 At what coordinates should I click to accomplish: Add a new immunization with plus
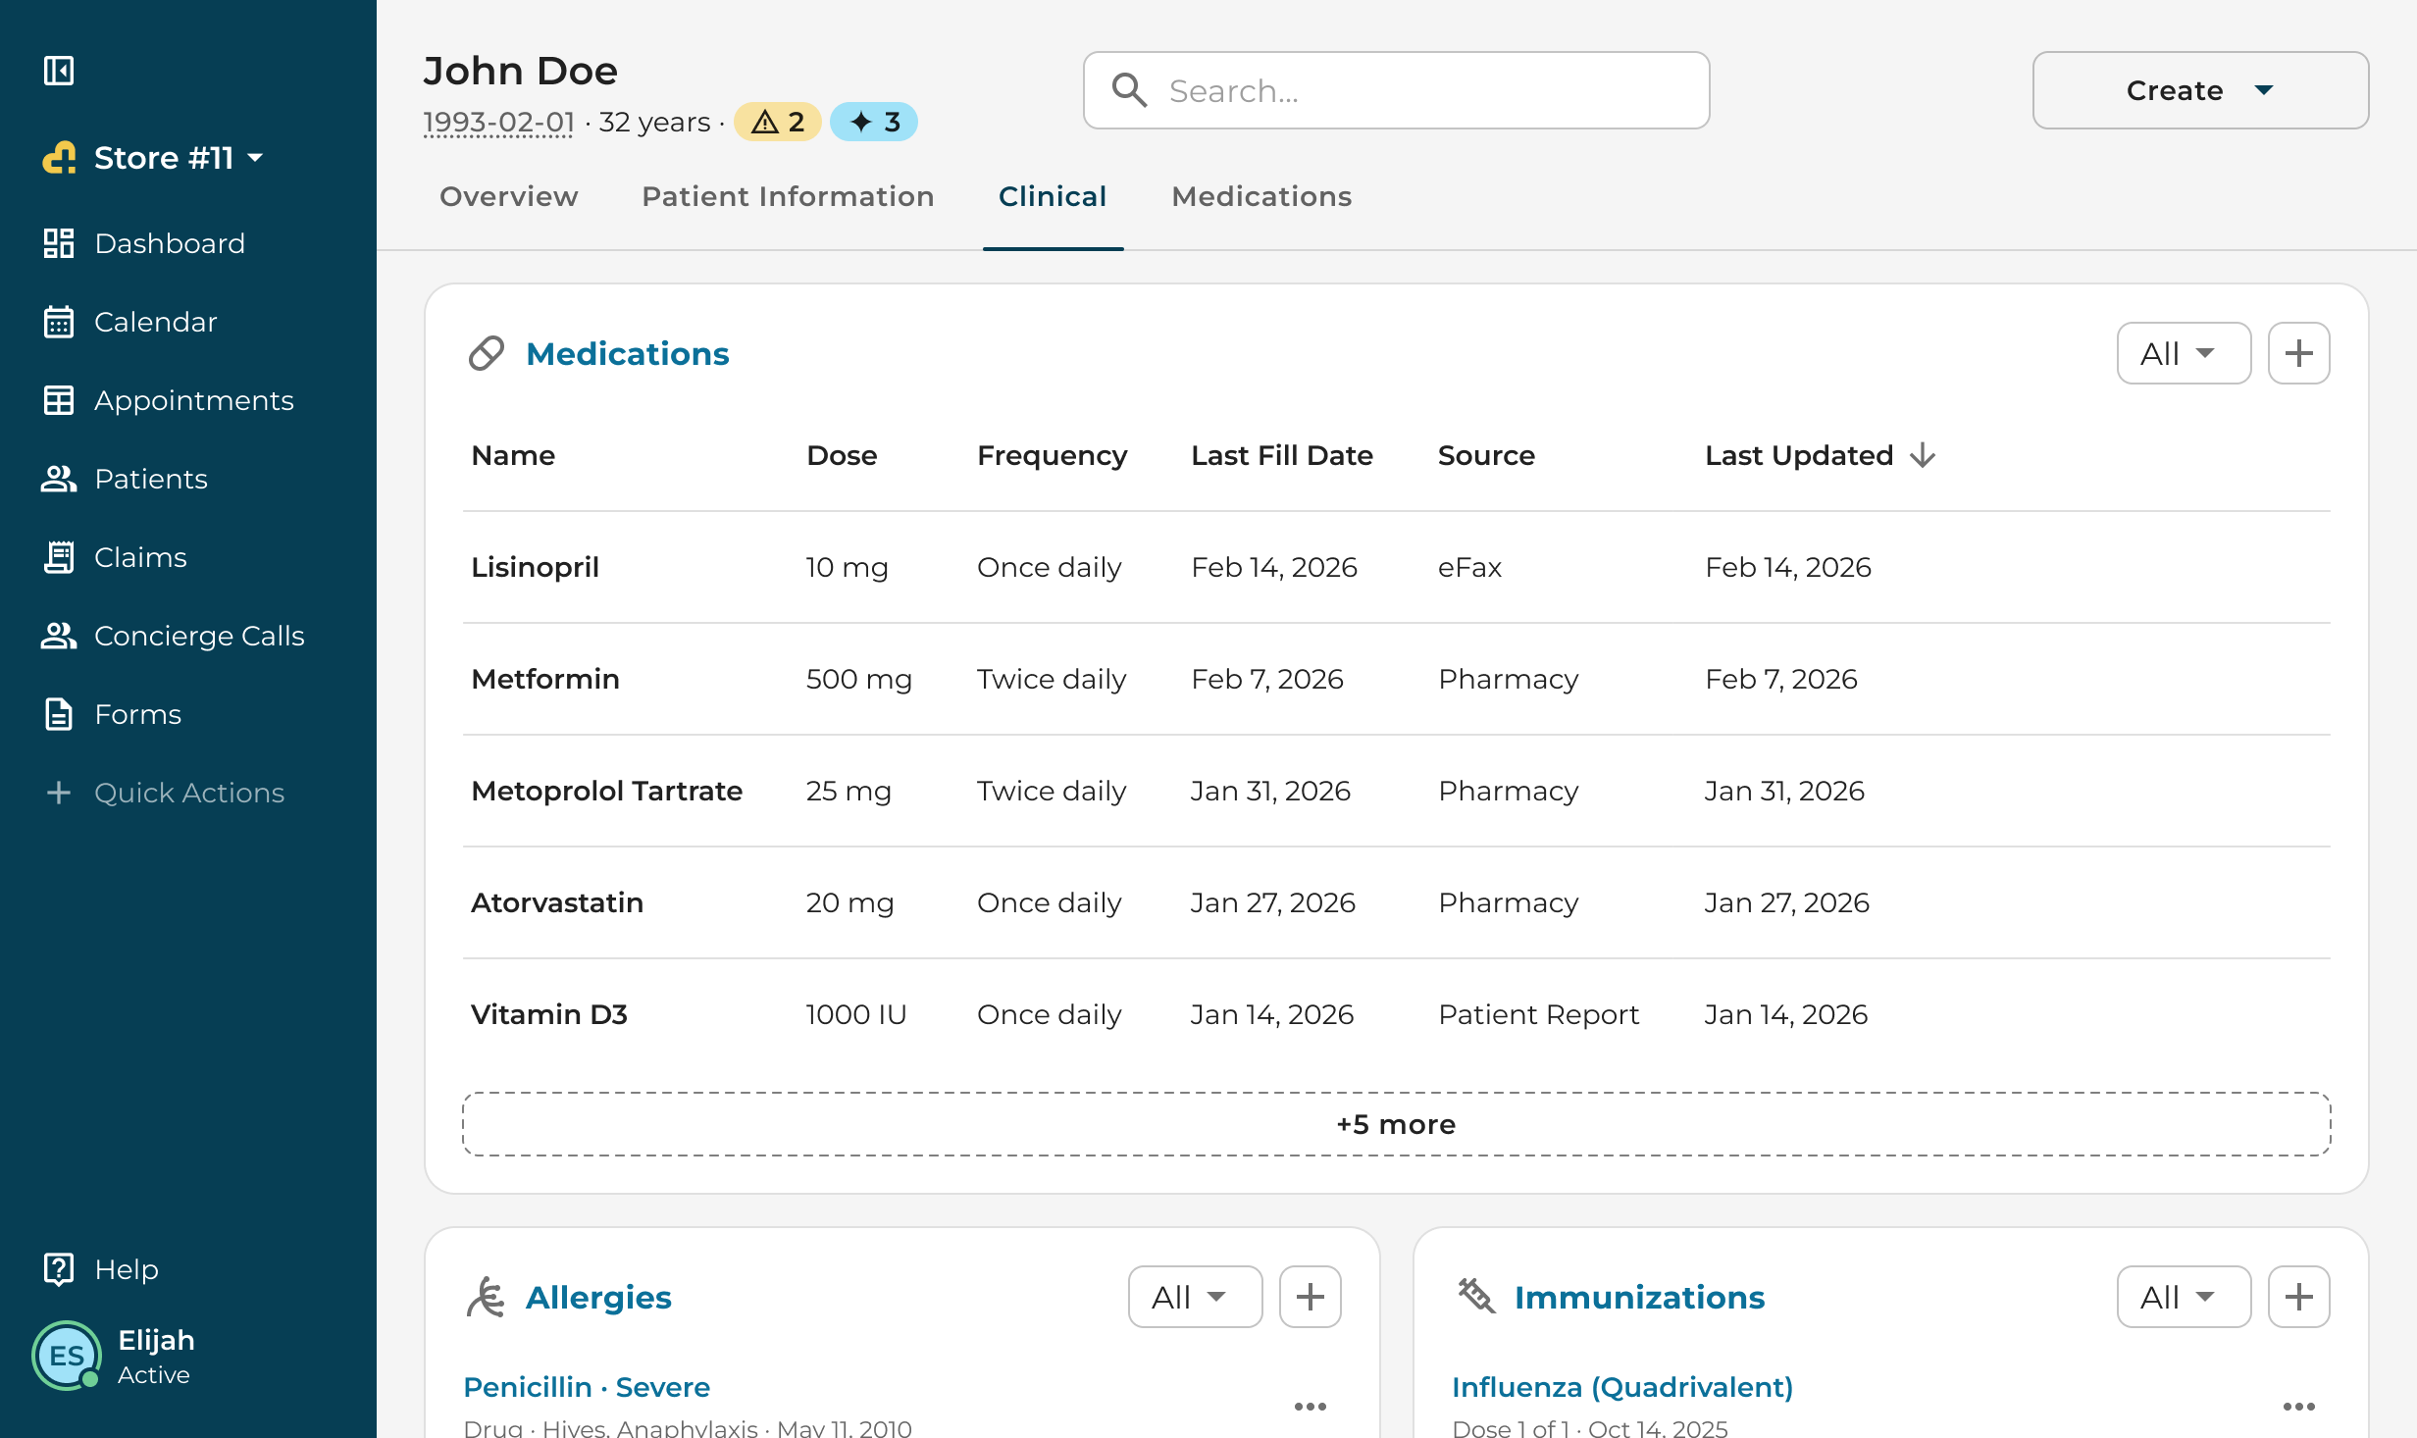2298,1297
